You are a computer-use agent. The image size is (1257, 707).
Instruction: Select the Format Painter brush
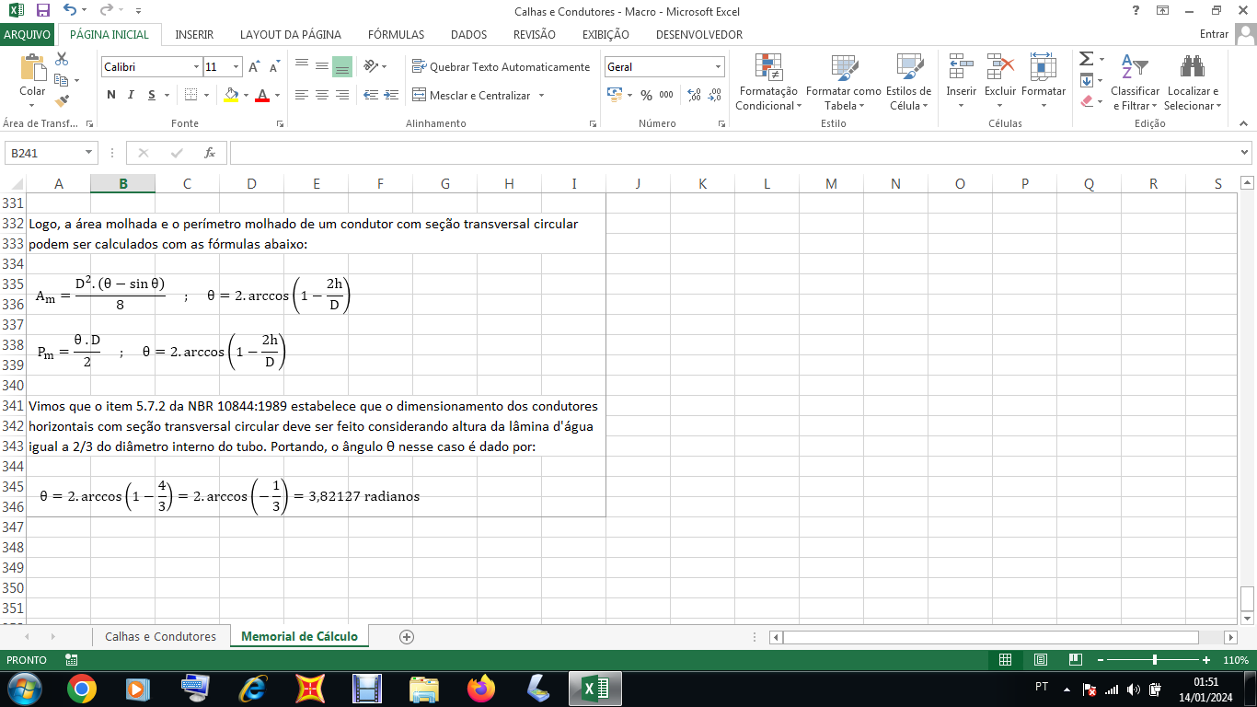pyautogui.click(x=62, y=101)
